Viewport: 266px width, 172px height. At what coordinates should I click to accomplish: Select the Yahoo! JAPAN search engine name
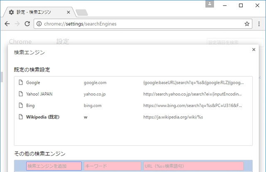39,94
